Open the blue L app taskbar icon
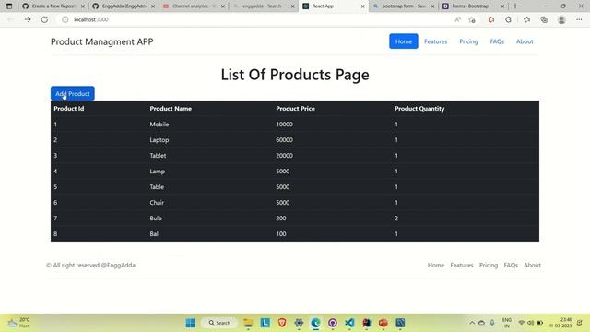 [x=265, y=323]
